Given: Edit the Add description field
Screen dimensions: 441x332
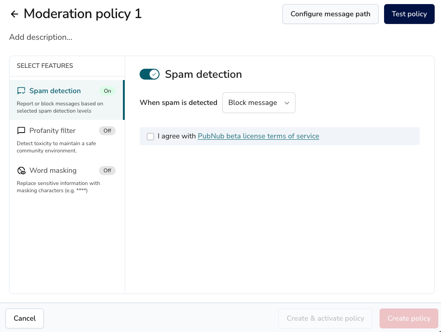Looking at the screenshot, I should click(41, 37).
